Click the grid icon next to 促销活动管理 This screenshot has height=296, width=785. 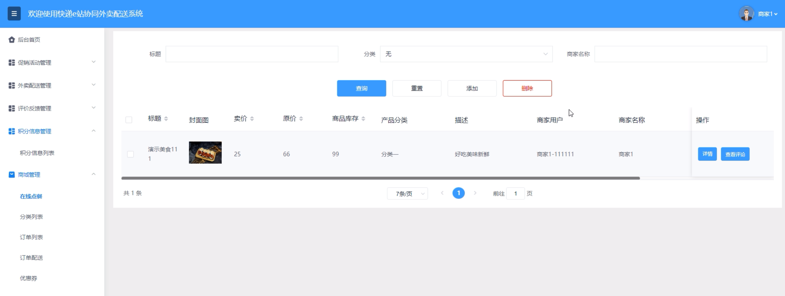pyautogui.click(x=12, y=62)
